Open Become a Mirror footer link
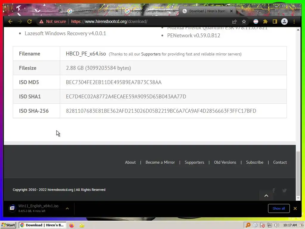The image size is (305, 229). (x=160, y=162)
